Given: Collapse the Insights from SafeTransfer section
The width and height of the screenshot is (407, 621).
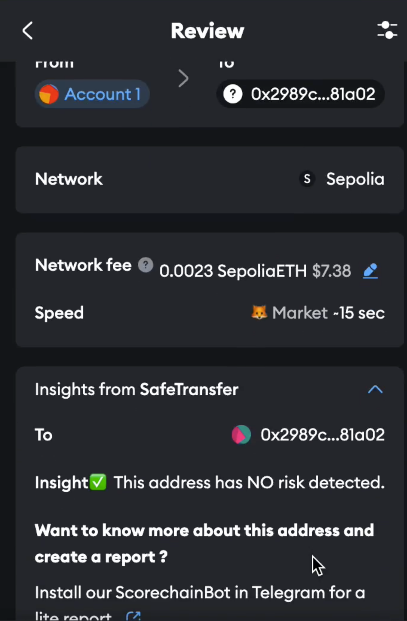Looking at the screenshot, I should tap(375, 389).
